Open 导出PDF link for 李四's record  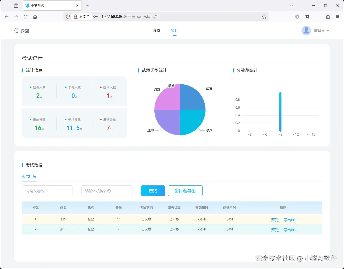[290, 220]
